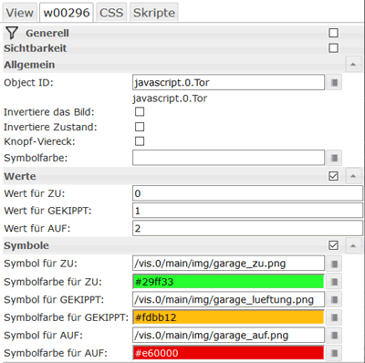Click the filter funnel icon beside Generell
Screen dimensions: 365x363
tap(12, 33)
